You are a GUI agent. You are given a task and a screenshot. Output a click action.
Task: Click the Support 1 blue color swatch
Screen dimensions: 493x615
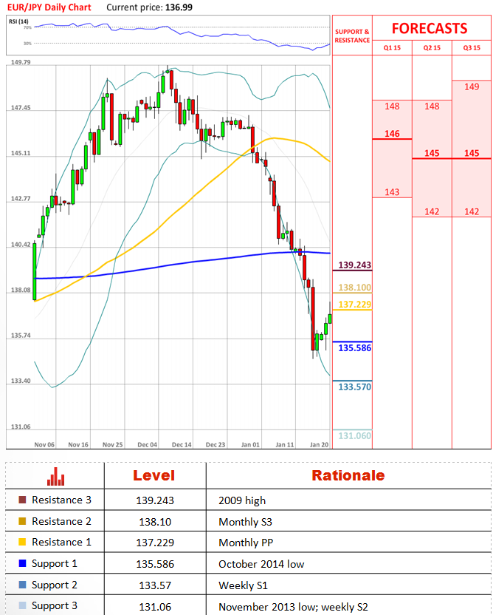22,563
